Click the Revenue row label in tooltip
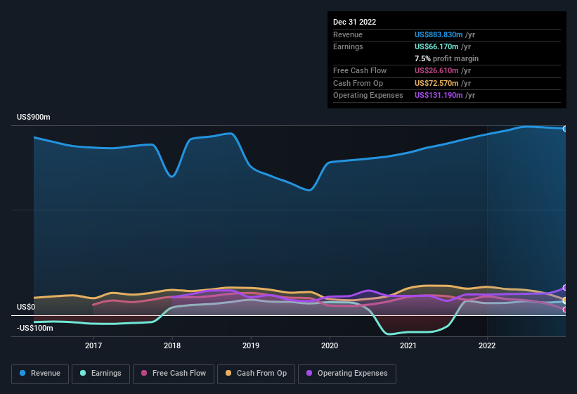 pyautogui.click(x=348, y=34)
